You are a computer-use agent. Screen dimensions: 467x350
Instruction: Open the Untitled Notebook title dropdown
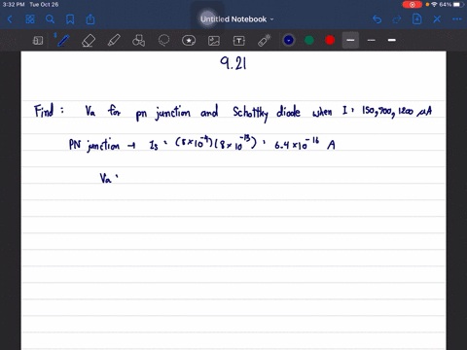click(x=236, y=19)
